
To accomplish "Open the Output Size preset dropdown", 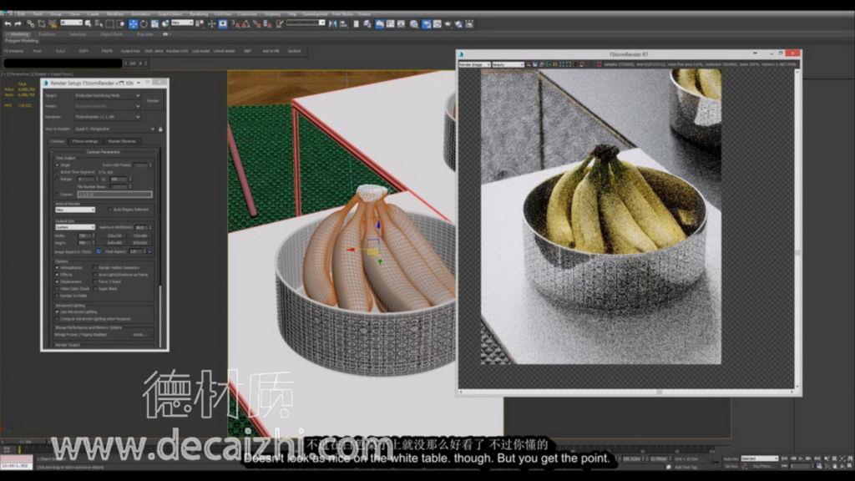I will click(75, 227).
